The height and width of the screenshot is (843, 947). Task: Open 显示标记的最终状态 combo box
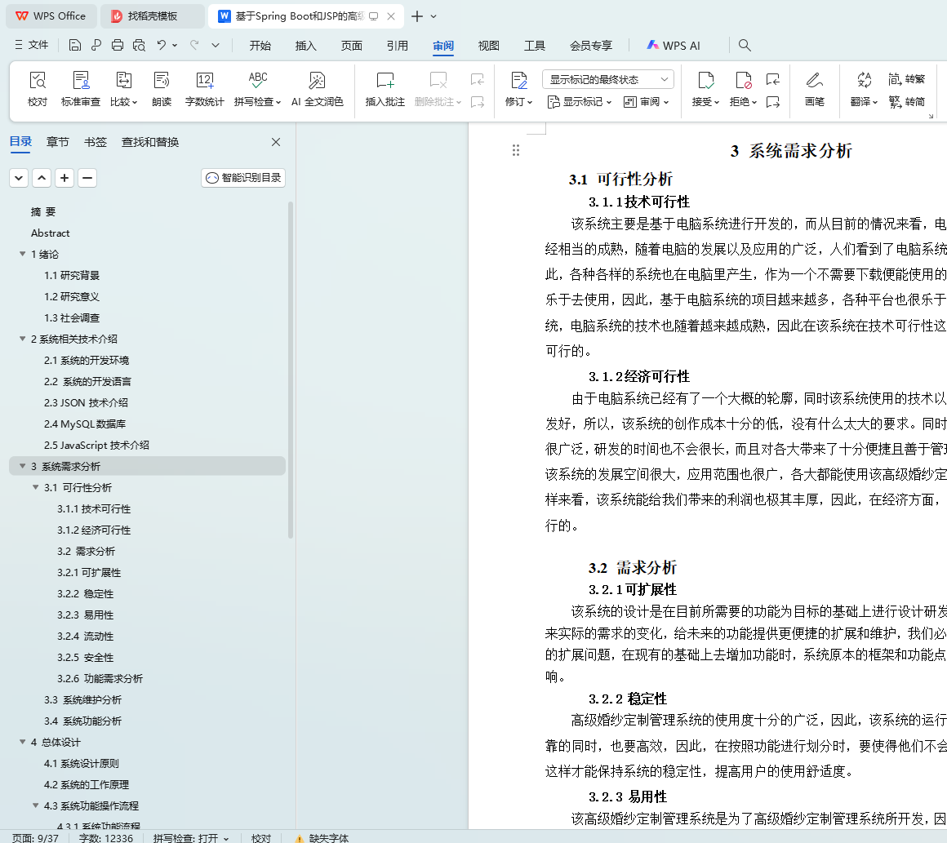tap(608, 79)
